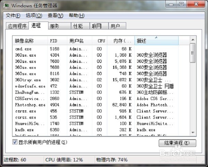Sort by 内存 column header

click(x=121, y=41)
